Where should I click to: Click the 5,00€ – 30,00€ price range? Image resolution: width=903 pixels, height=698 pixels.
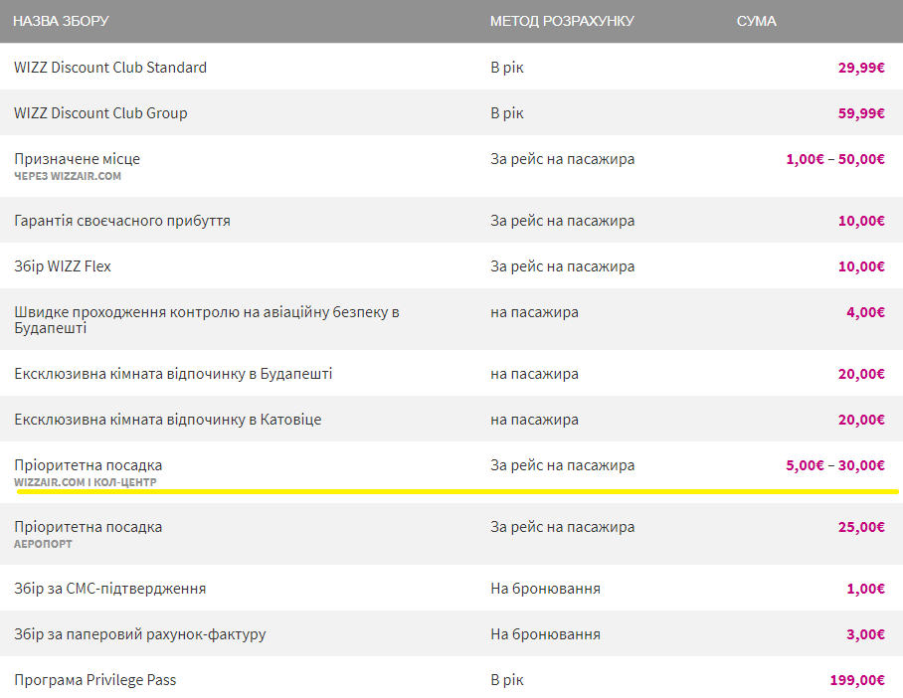pos(834,465)
